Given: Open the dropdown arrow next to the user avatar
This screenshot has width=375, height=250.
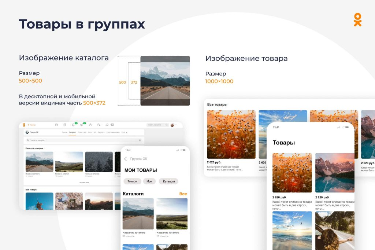Looking at the screenshot, I should [176, 125].
